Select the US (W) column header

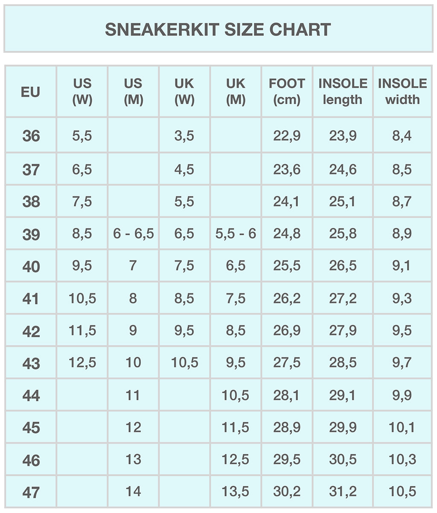coord(82,91)
